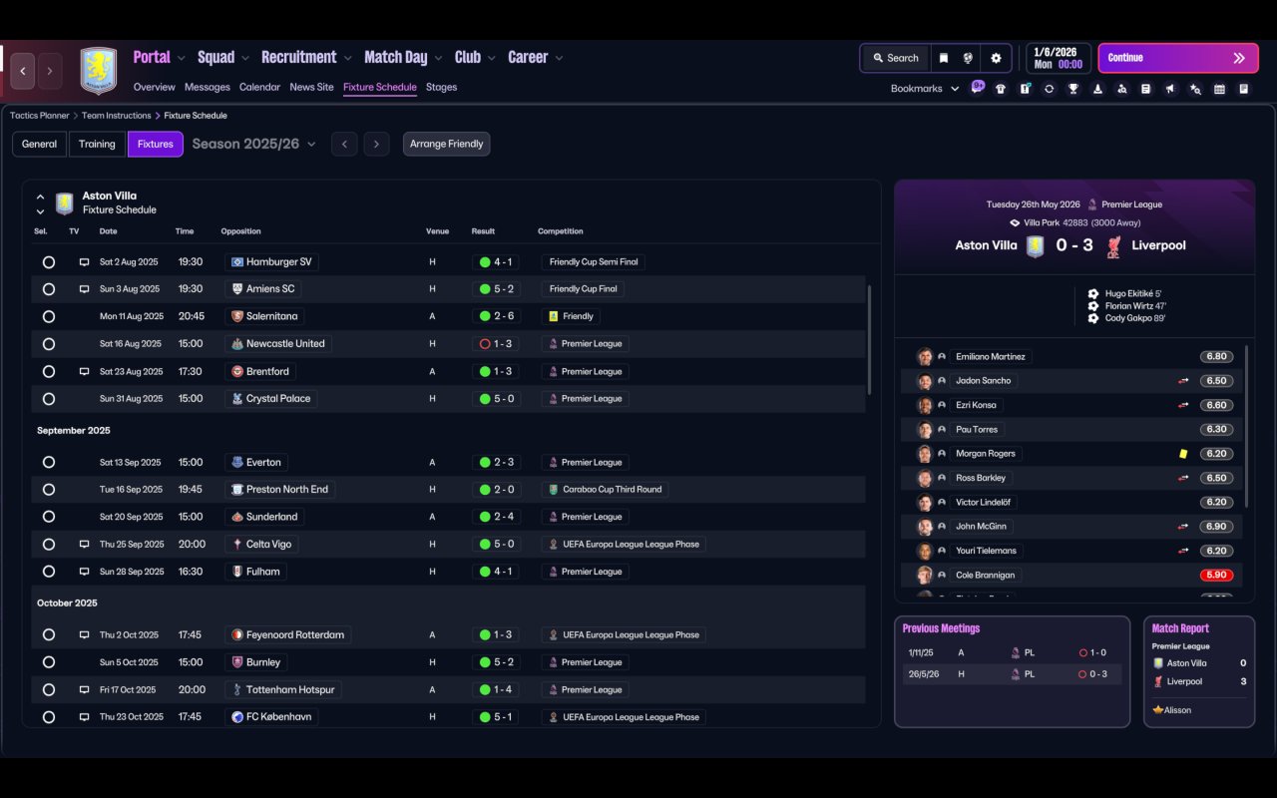Open the Search button
The width and height of the screenshot is (1277, 798).
pos(896,58)
